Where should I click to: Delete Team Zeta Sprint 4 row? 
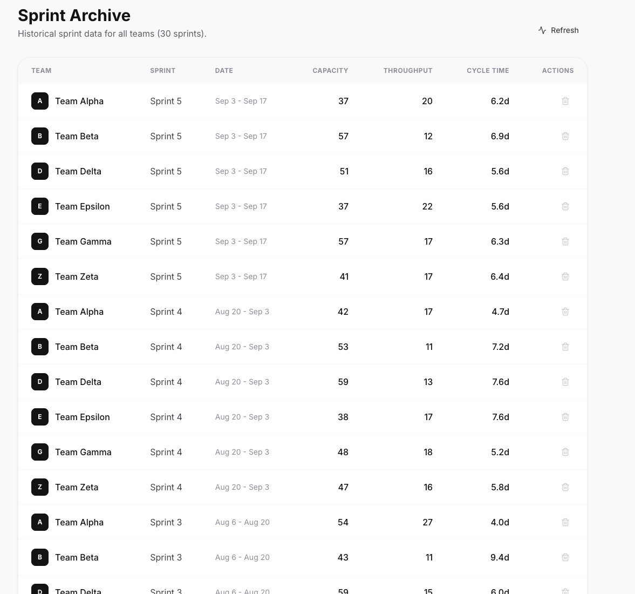(x=565, y=487)
